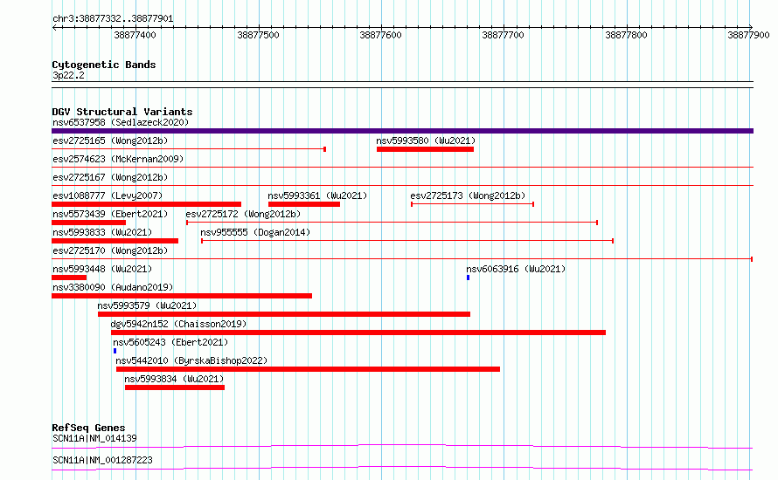778x480 pixels.
Task: Open nsv5442010 (ByrskaBishop2022) variant
Action: tap(191, 360)
